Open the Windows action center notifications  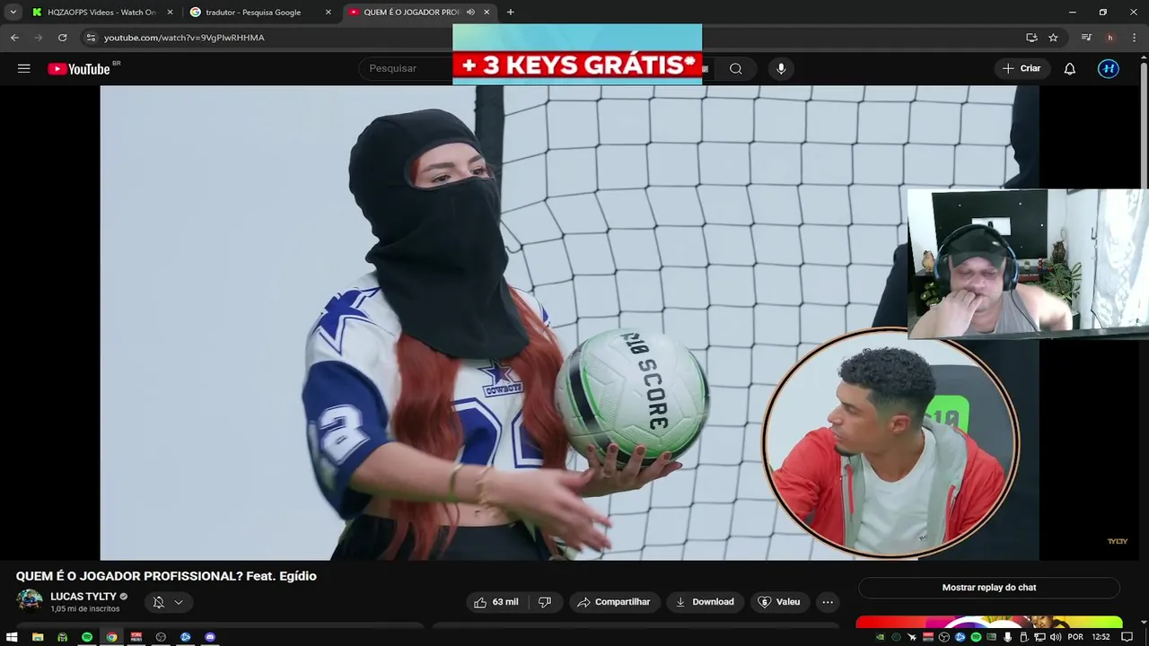(x=1127, y=637)
